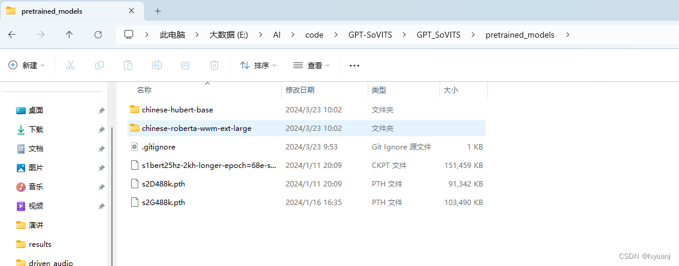Image resolution: width=679 pixels, height=266 pixels.
Task: Click the Copy icon in toolbar
Action: (99, 65)
